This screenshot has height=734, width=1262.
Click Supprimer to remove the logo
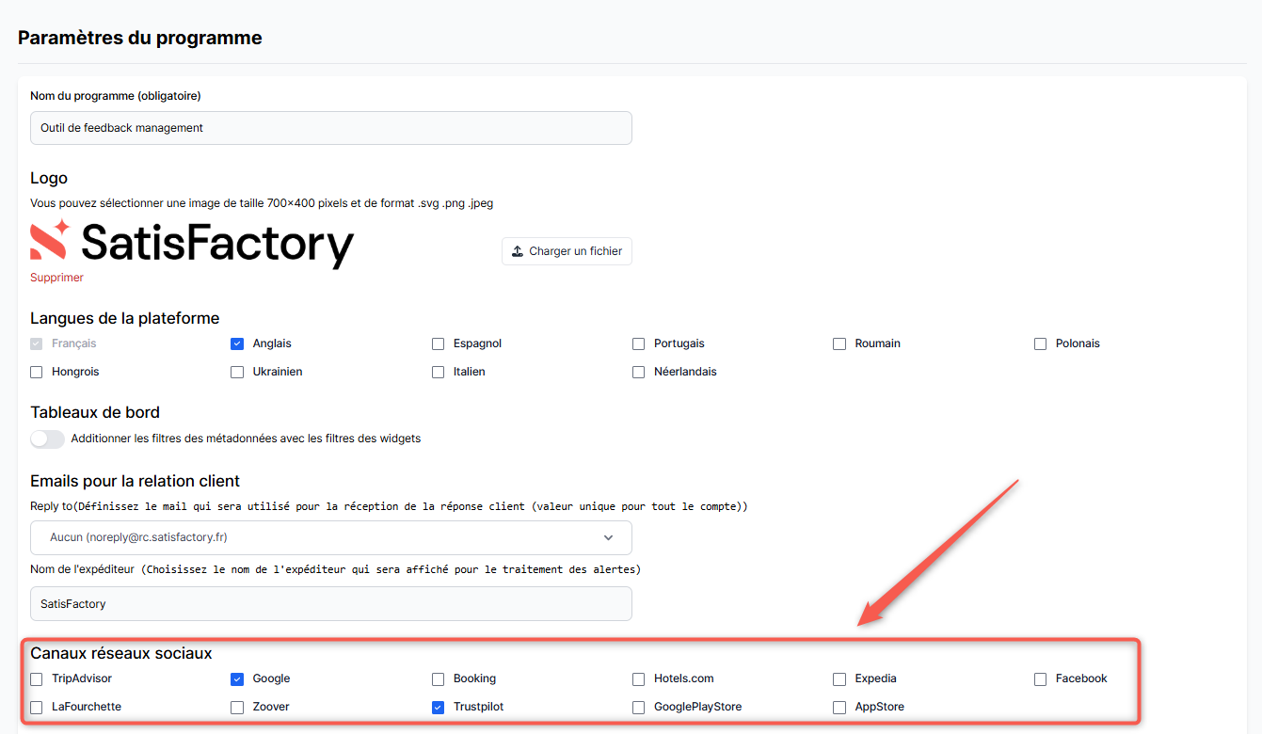56,278
